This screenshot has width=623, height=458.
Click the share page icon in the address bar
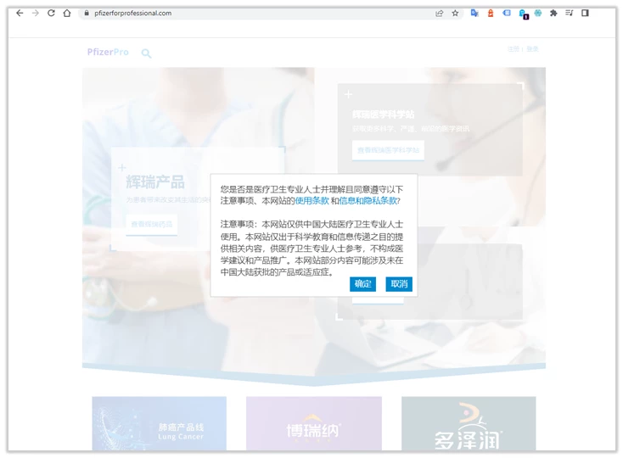pos(439,13)
